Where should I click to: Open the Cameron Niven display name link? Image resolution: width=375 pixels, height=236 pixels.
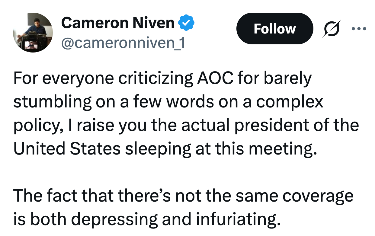[x=118, y=23]
